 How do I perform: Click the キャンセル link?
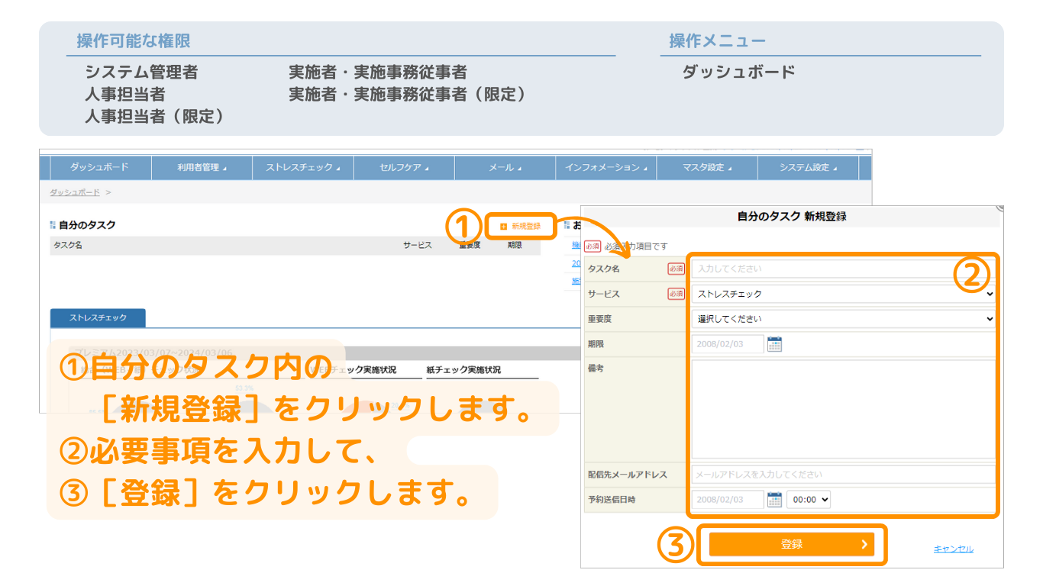(x=953, y=549)
